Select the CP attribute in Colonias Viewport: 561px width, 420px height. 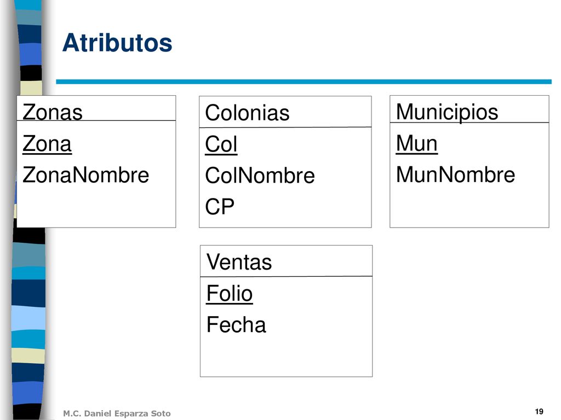click(x=219, y=206)
